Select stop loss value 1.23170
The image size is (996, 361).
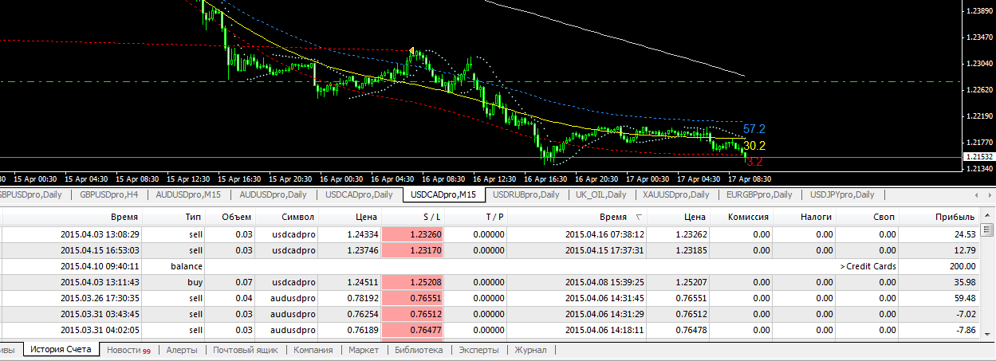427,250
